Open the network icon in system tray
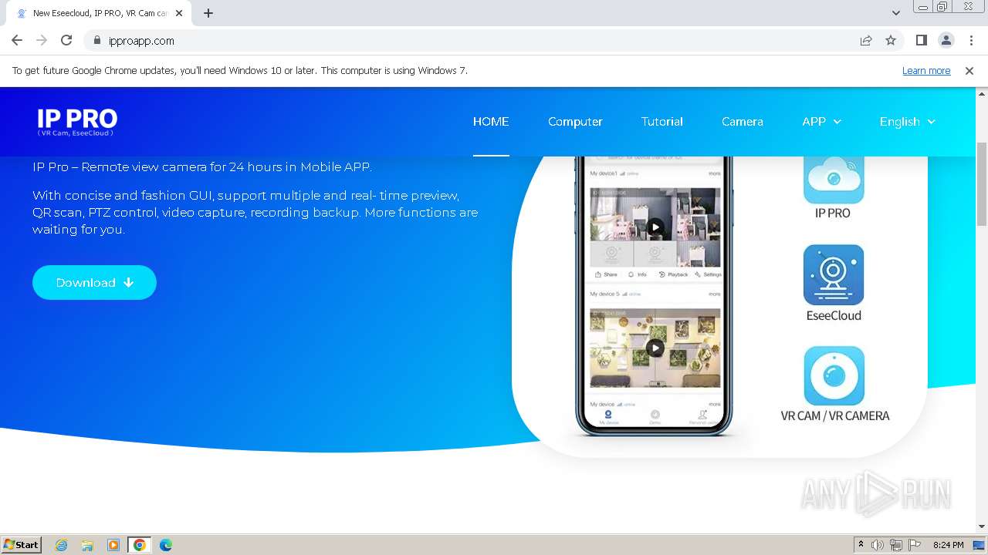Viewport: 988px width, 555px height. (x=896, y=545)
